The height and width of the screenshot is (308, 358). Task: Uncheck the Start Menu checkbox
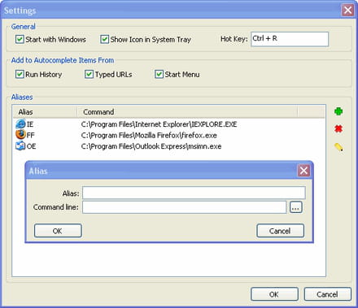point(159,74)
